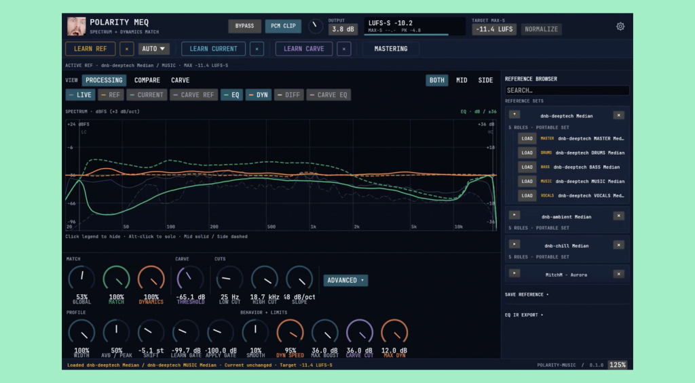Click the SHIFT -5.1 st knob
This screenshot has width=695, height=383.
point(151,333)
